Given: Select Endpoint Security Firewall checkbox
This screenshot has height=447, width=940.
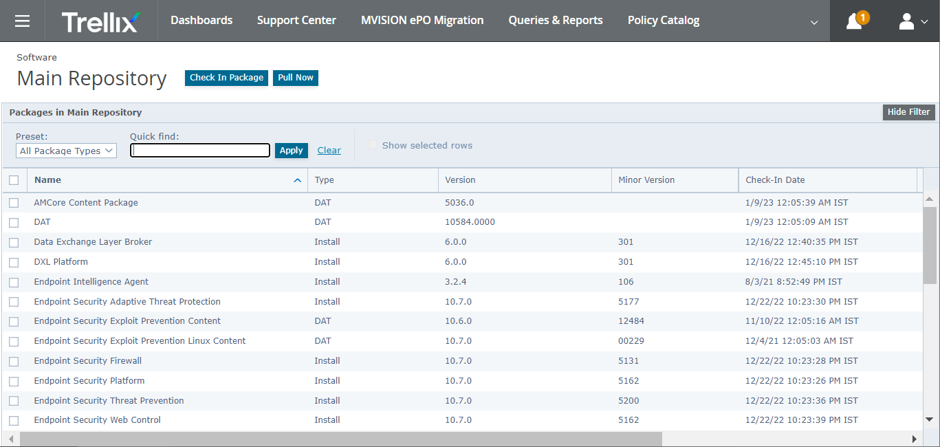Looking at the screenshot, I should (14, 362).
